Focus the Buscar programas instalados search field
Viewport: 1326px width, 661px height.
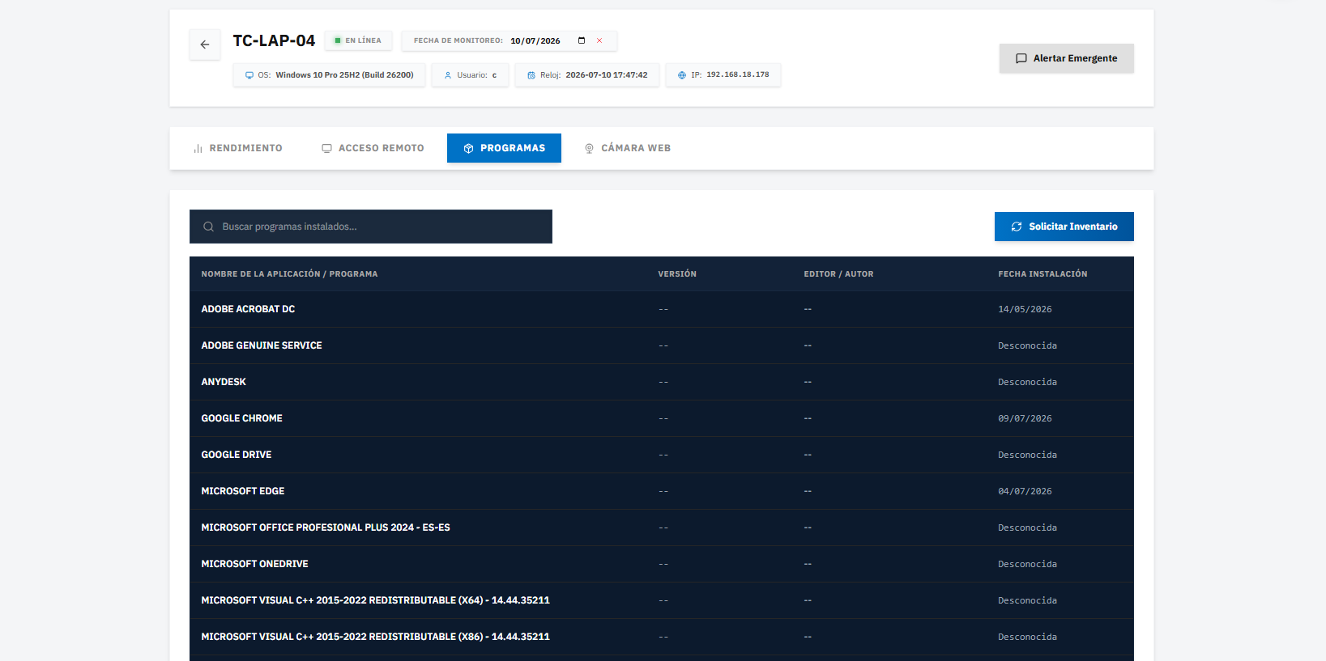[371, 227]
